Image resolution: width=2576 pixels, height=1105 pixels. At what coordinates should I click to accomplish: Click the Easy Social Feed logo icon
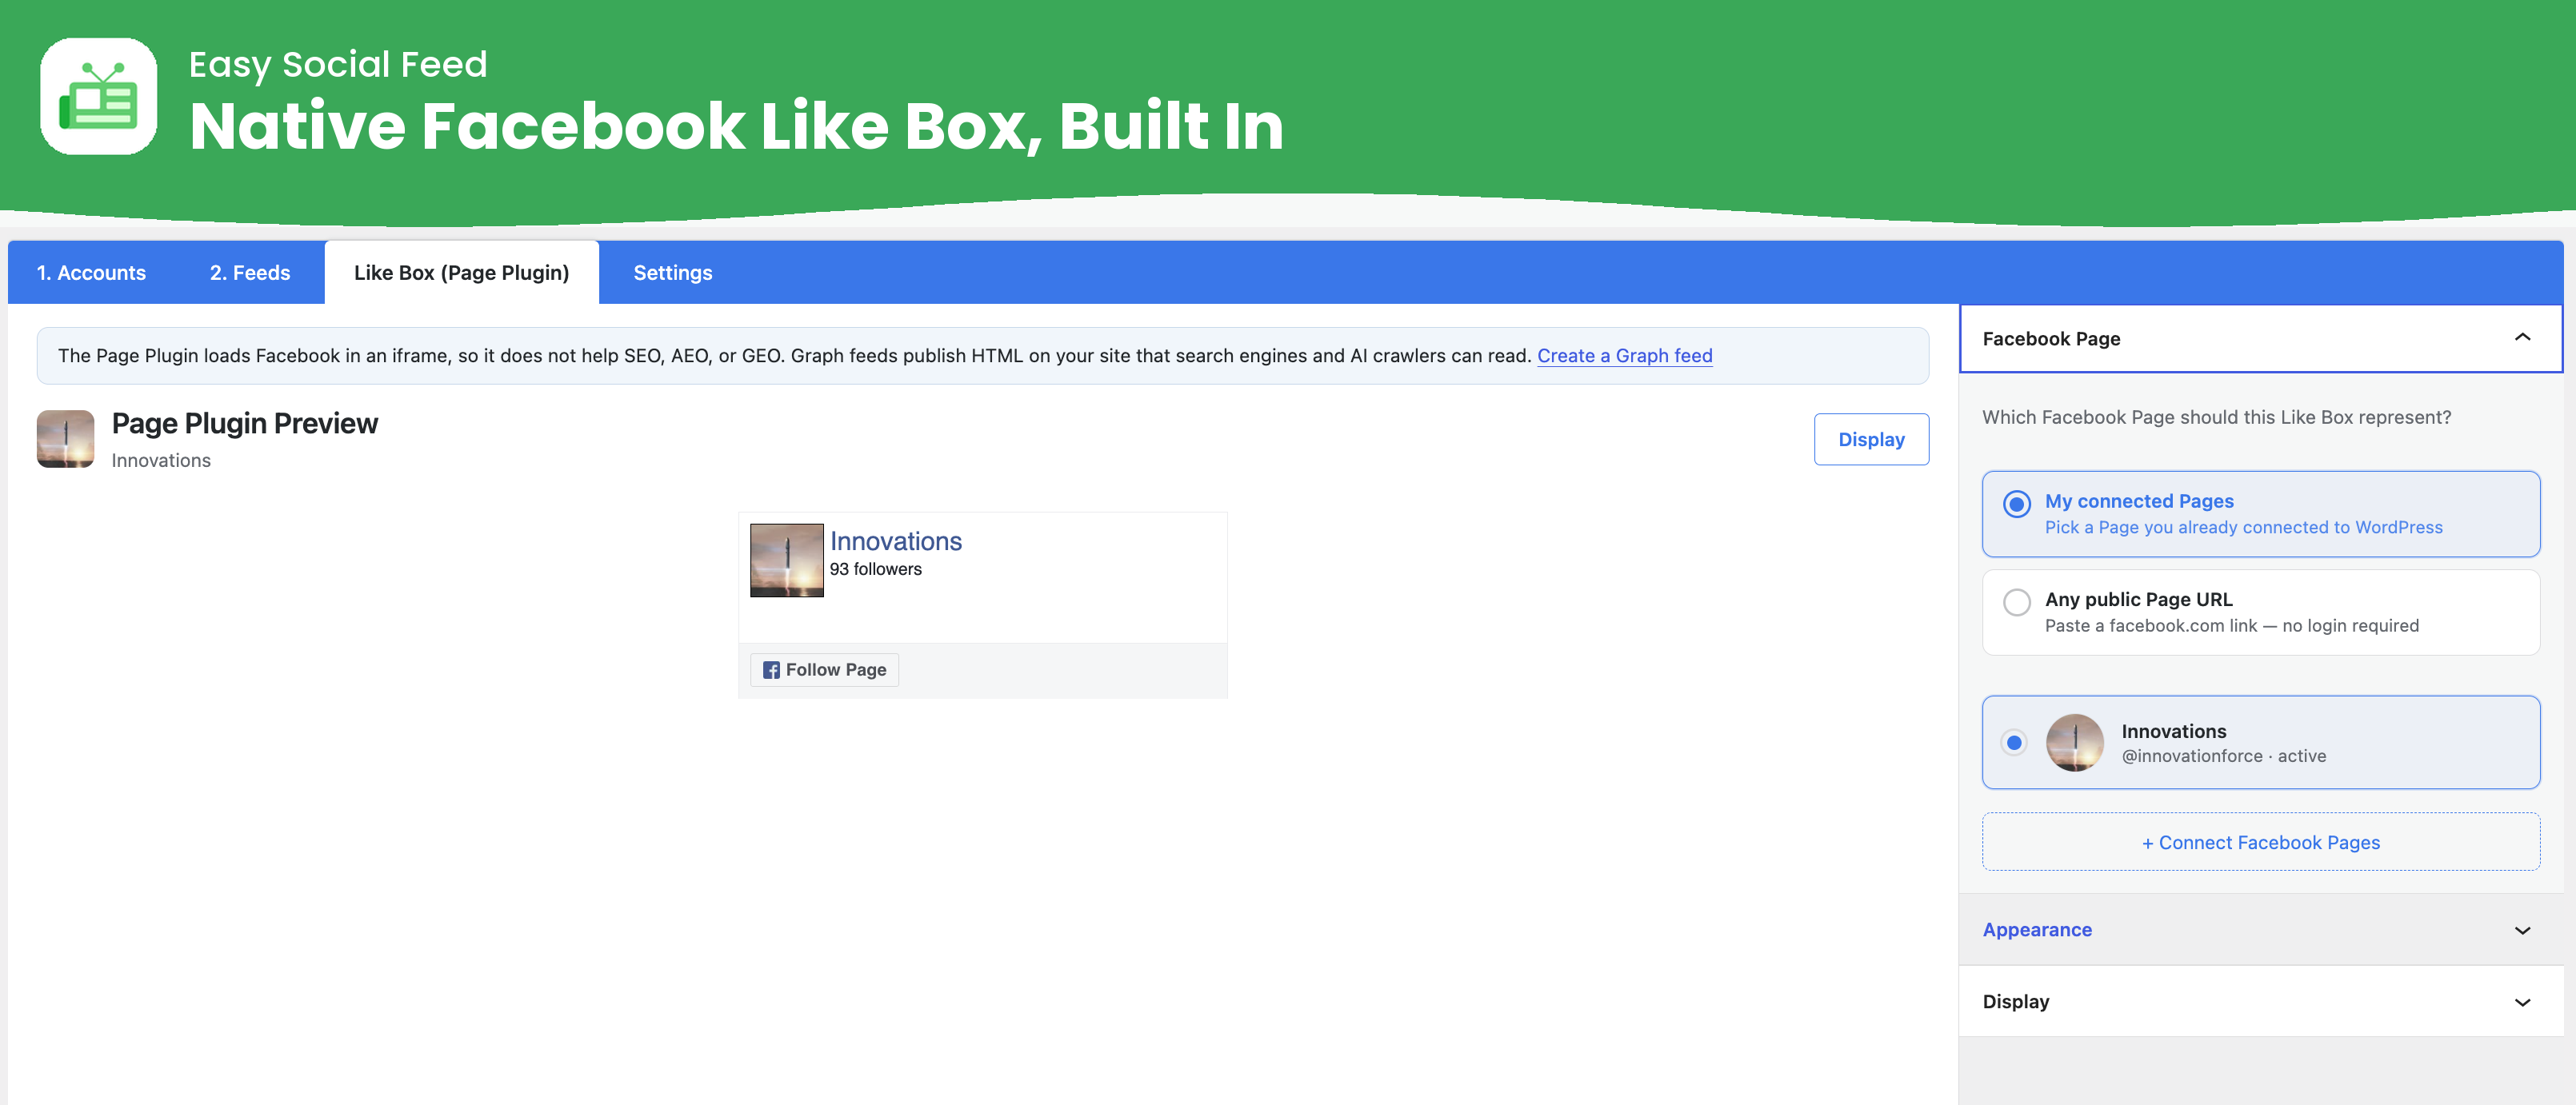(98, 96)
